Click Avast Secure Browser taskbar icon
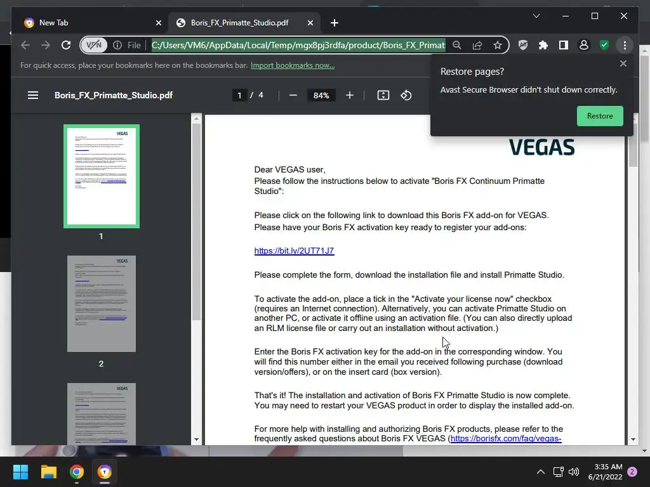 [105, 472]
